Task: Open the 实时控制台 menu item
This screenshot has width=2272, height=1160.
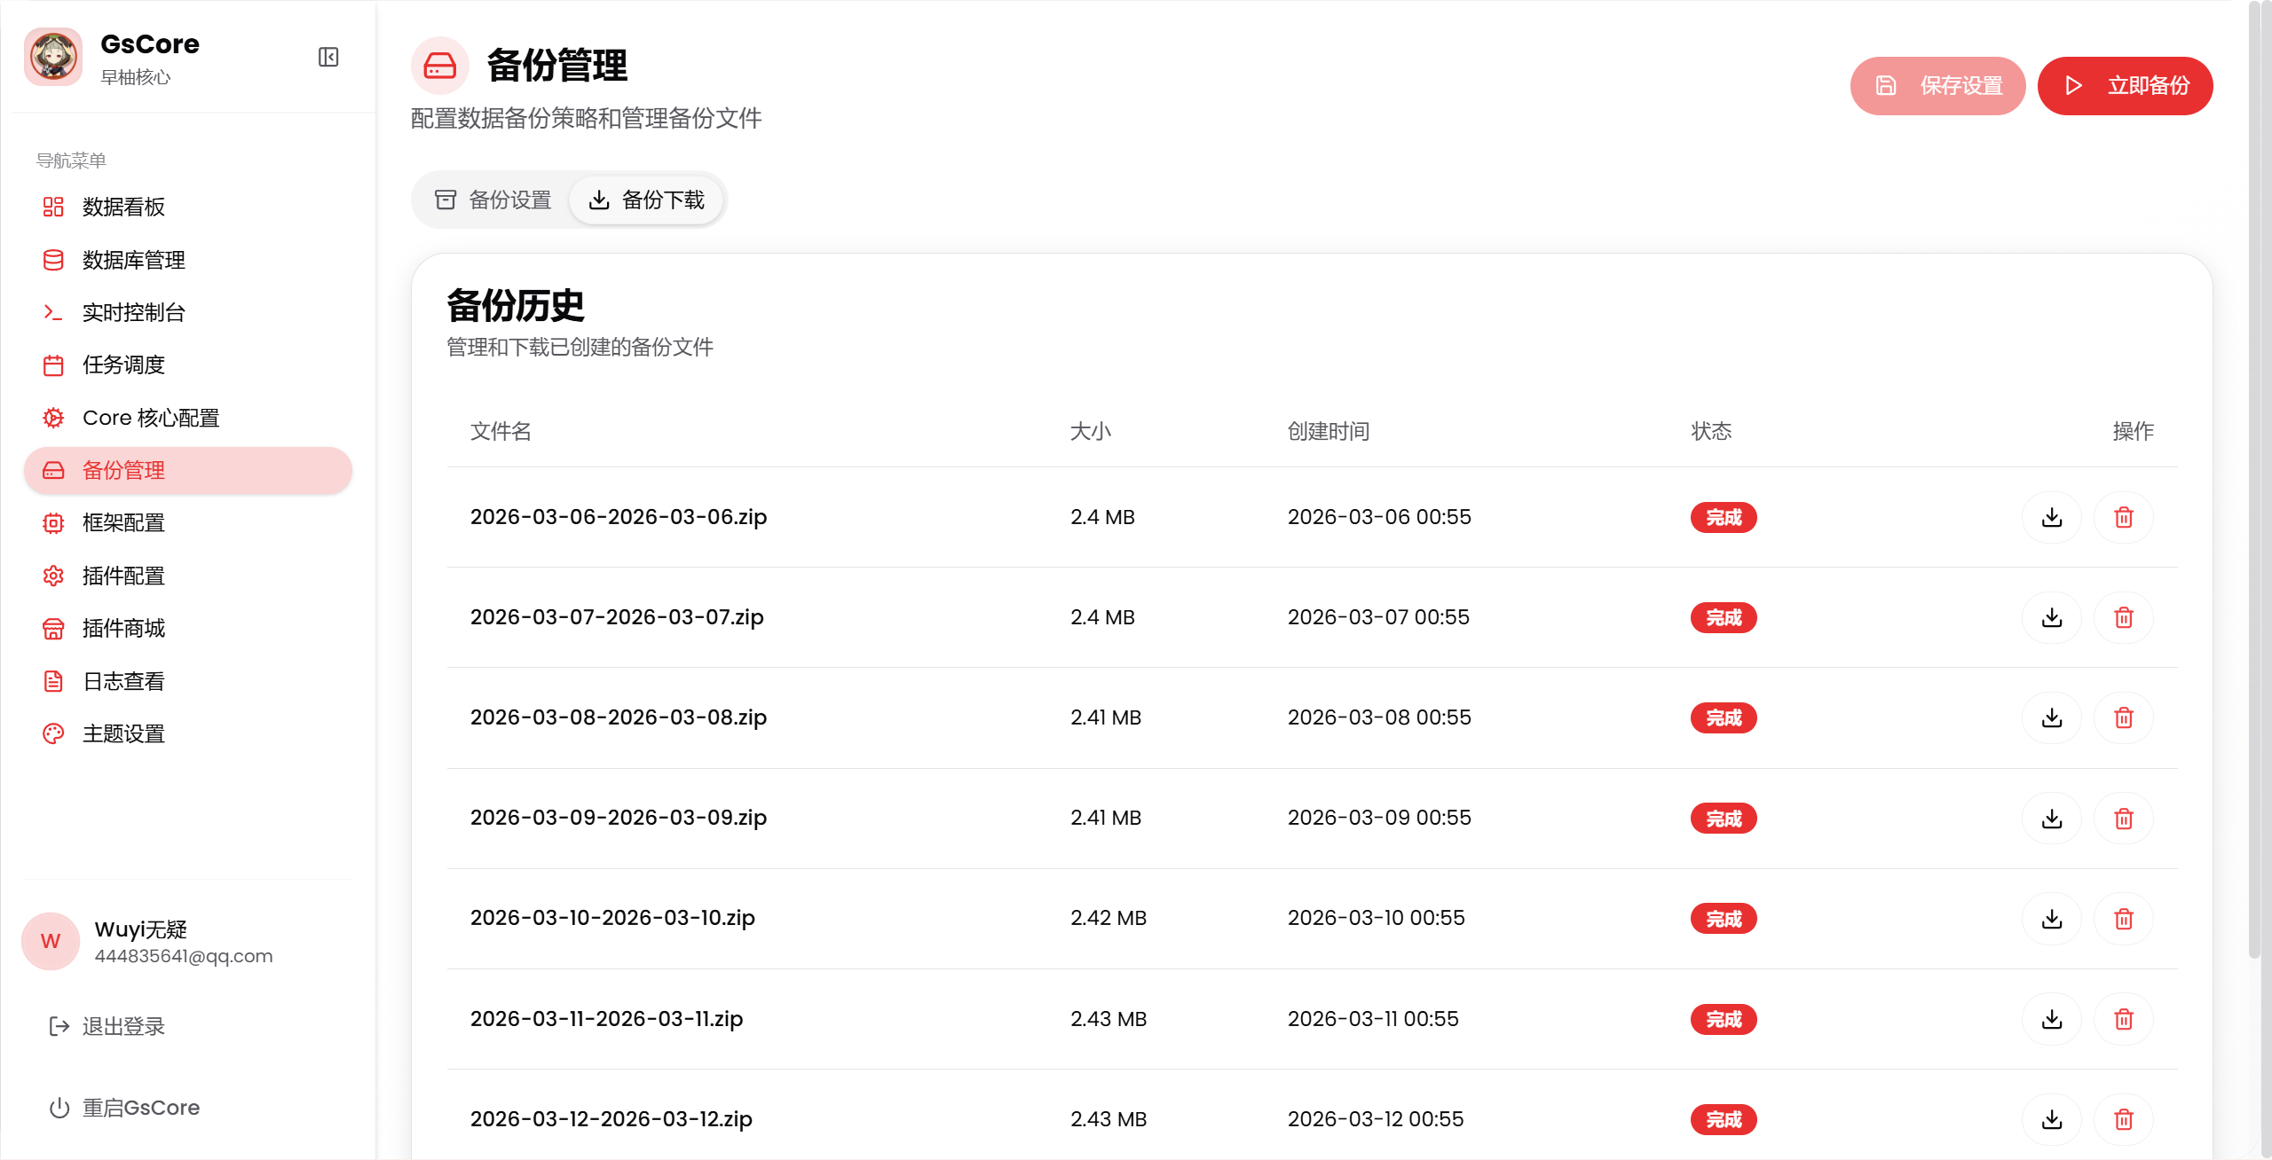Action: pos(133,313)
